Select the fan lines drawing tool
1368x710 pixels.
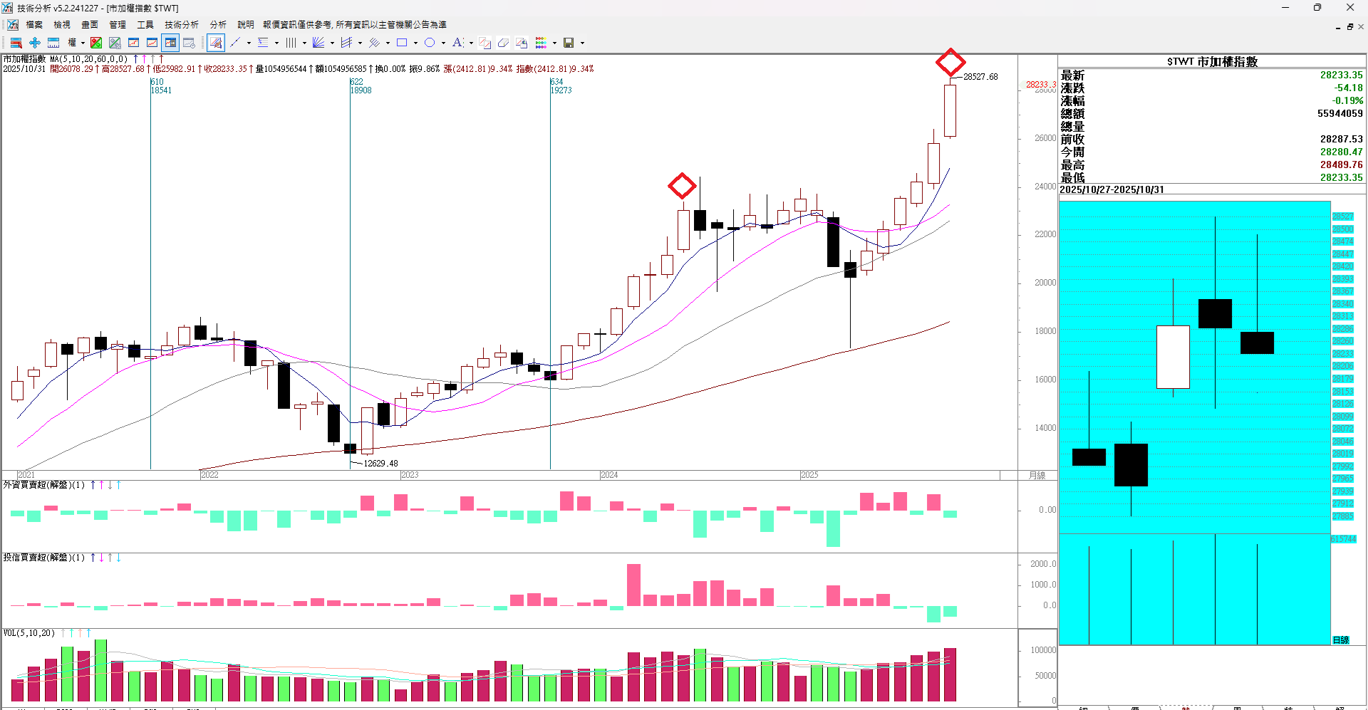point(318,43)
